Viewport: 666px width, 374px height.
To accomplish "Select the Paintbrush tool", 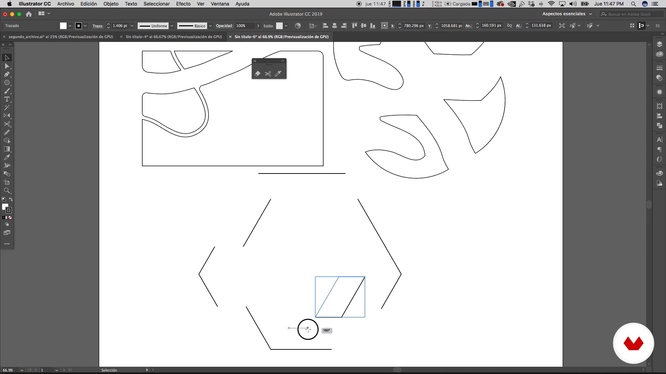I will [x=7, y=91].
